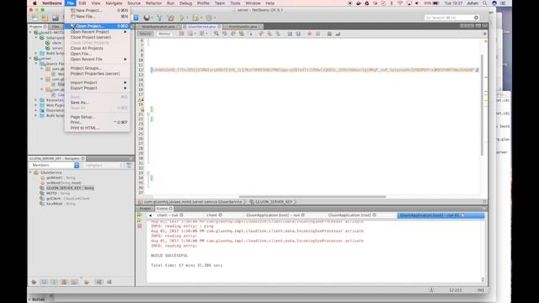Open the Members dropdown in Navigator
The height and width of the screenshot is (303, 539).
pos(55,165)
